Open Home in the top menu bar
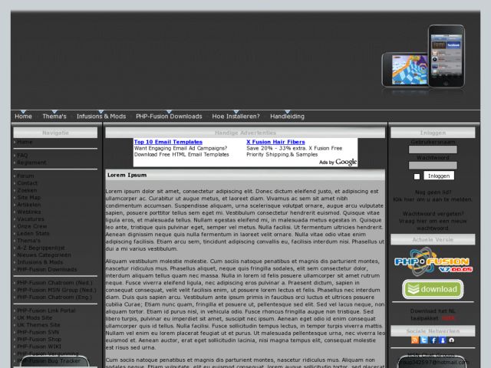The height and width of the screenshot is (368, 491). tap(23, 117)
